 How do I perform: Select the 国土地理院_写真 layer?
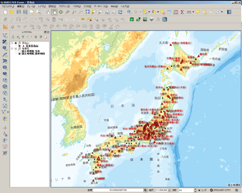click(x=31, y=51)
